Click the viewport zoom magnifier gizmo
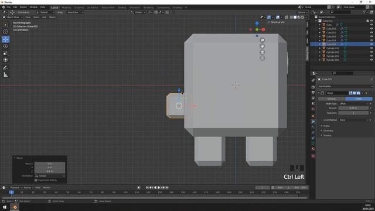Screen dimensions: 375x211 click(262, 40)
